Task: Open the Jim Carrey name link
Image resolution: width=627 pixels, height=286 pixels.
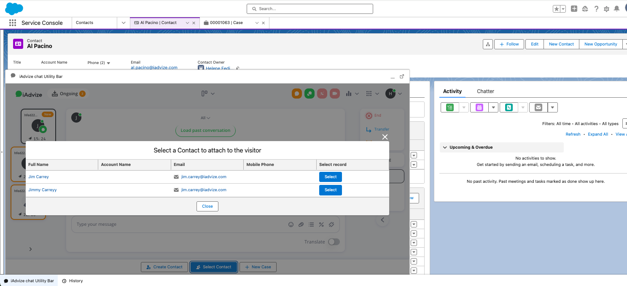Action: pyautogui.click(x=38, y=177)
